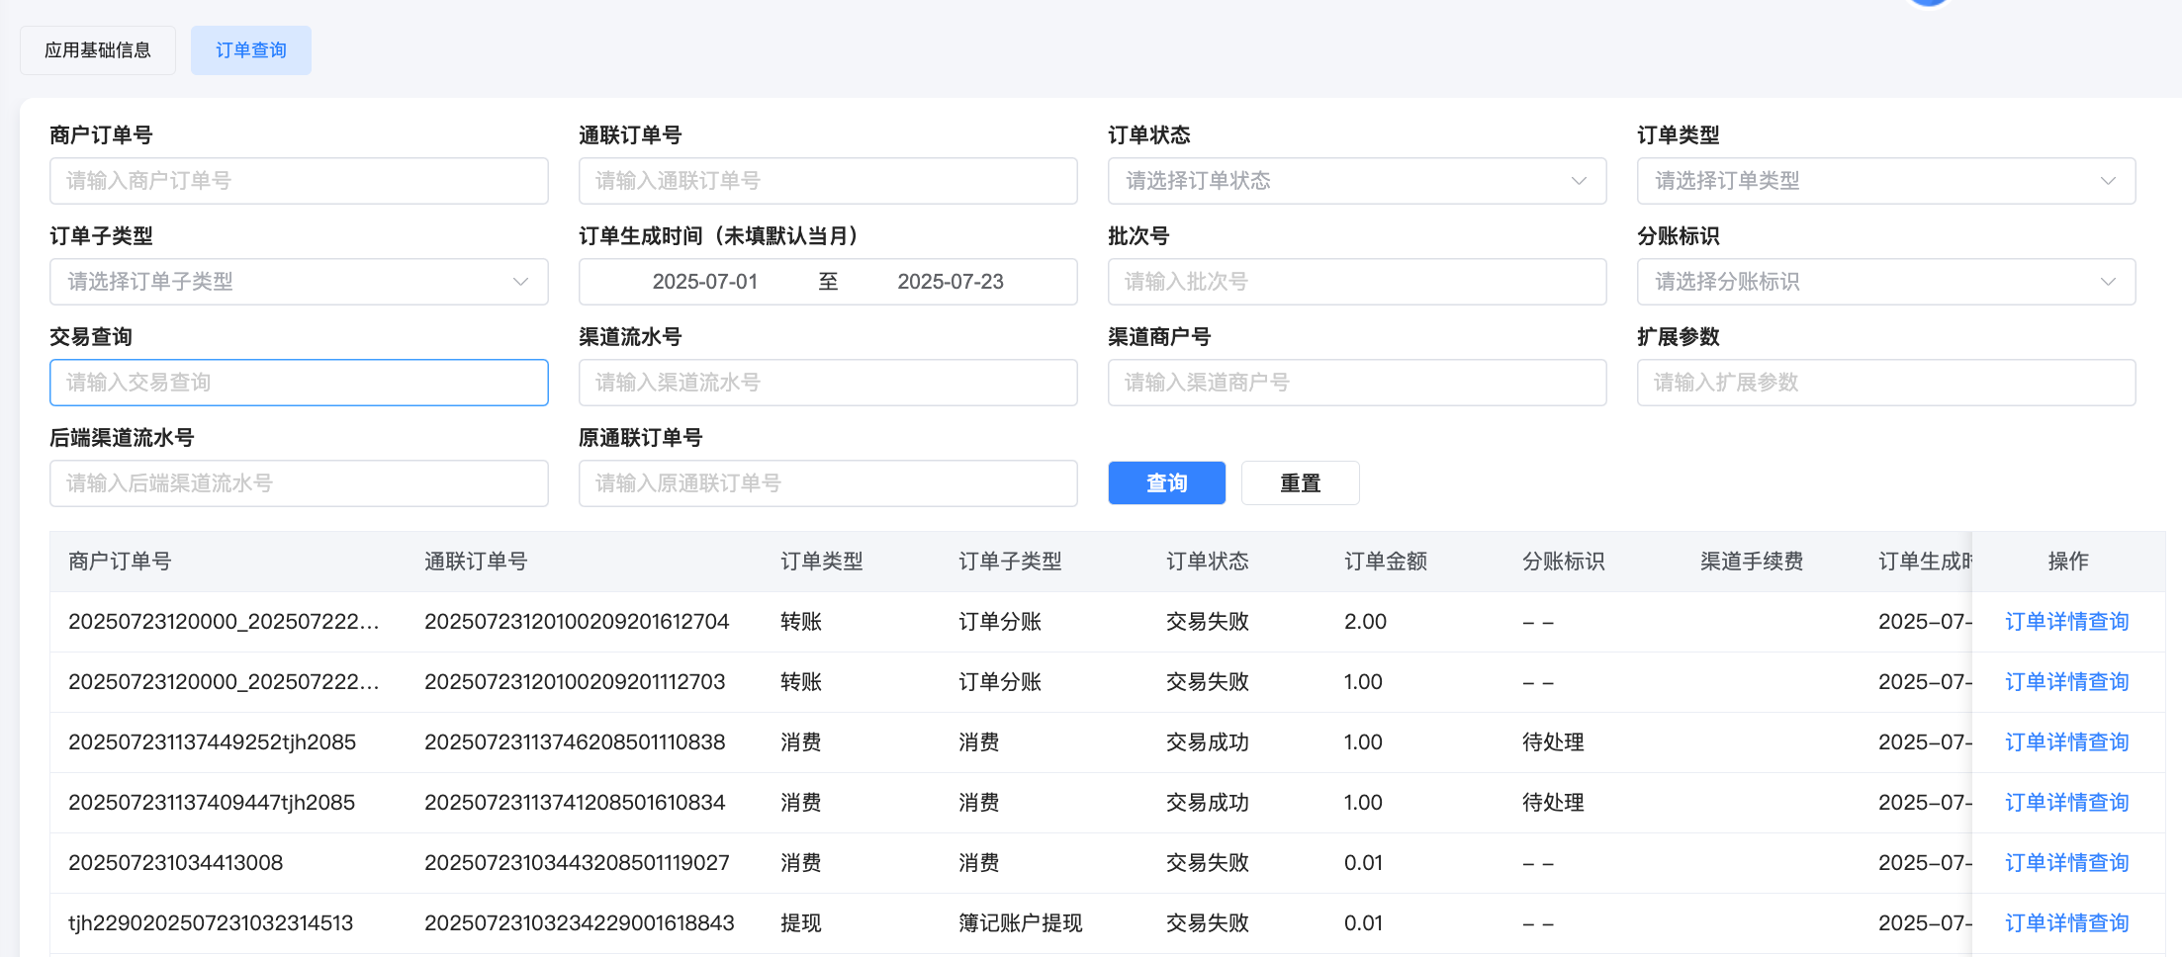Screen dimensions: 2182x957
Task: Open 订单详情查询 for order 20250723103234229001618843
Action: point(2067,923)
